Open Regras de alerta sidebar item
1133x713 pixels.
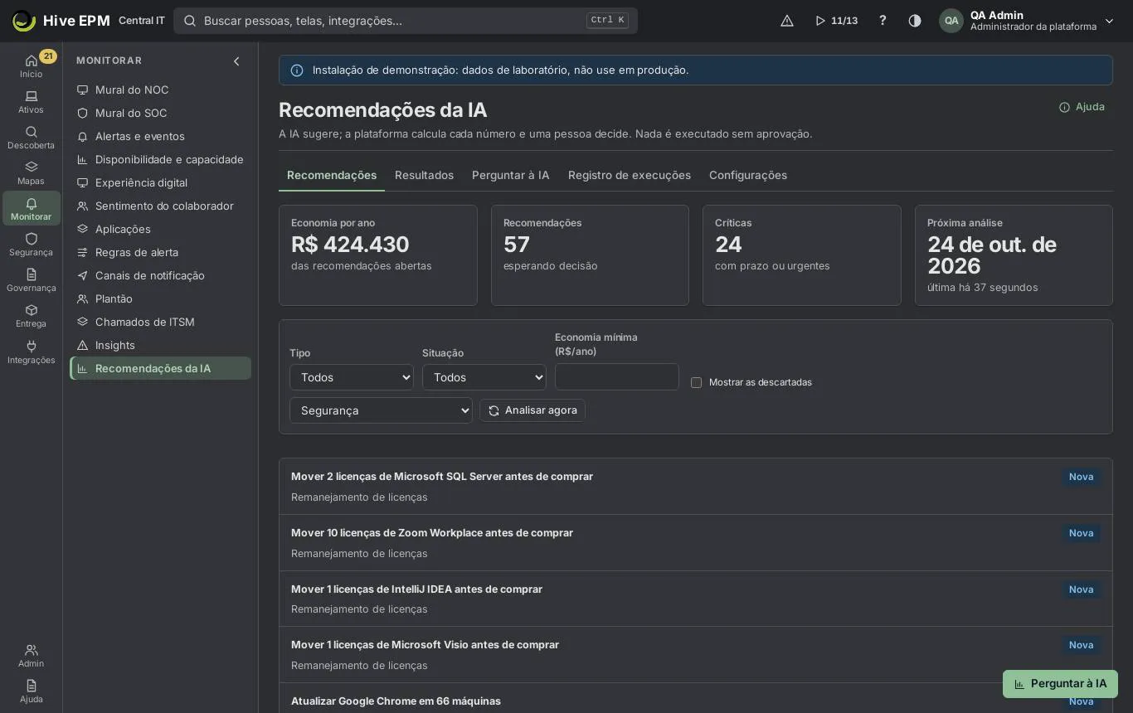click(161, 252)
